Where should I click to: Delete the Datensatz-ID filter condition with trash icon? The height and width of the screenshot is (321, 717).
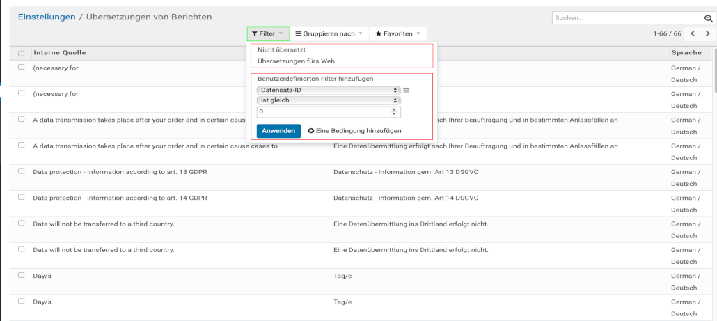[407, 90]
